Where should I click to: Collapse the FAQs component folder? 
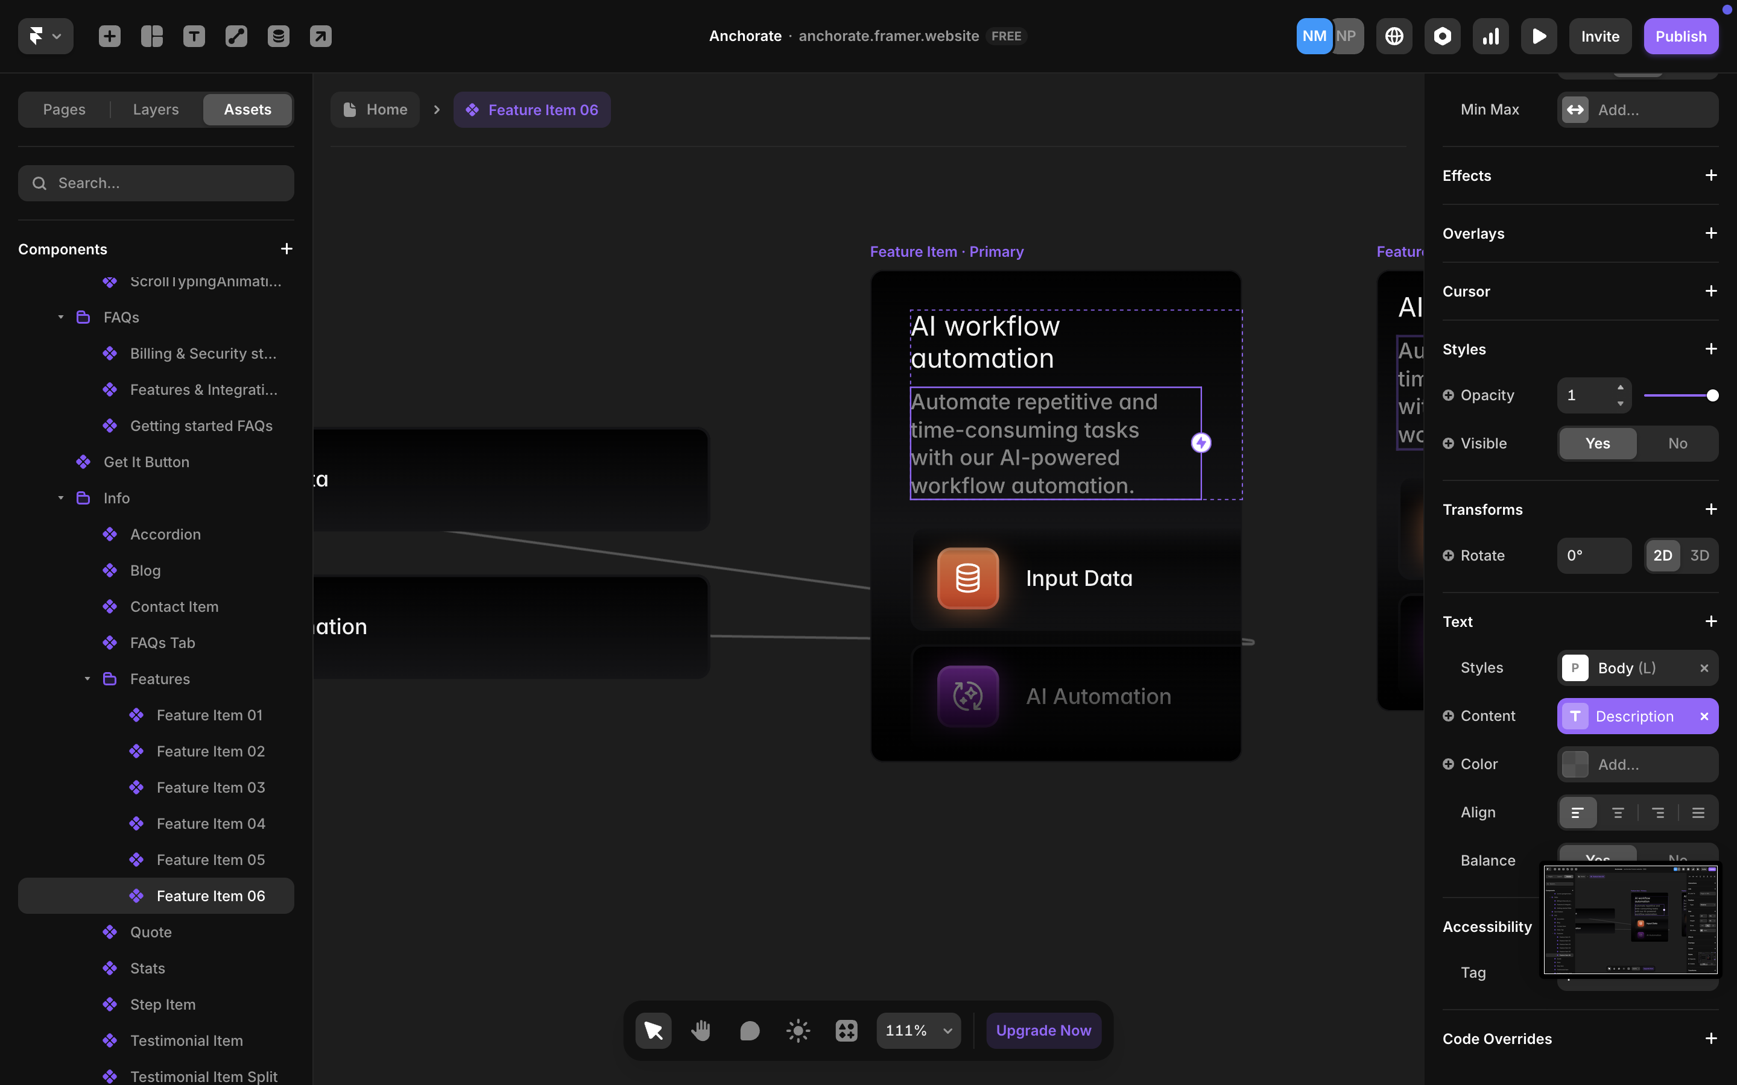(61, 316)
